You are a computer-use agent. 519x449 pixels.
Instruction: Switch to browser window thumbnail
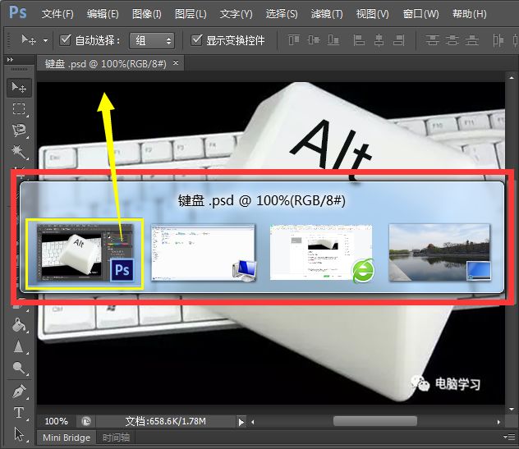[321, 253]
